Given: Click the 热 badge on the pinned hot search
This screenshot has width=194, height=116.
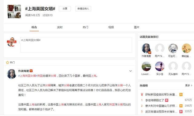Looking at the screenshot, I should pyautogui.click(x=181, y=94).
